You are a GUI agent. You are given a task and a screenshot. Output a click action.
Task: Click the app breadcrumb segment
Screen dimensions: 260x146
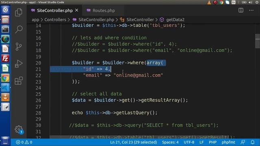(35, 20)
